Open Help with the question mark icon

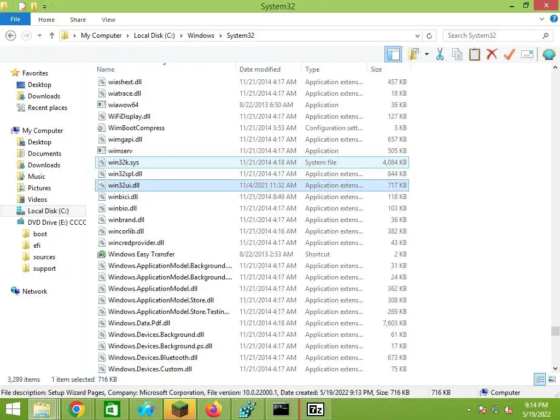coord(553,19)
